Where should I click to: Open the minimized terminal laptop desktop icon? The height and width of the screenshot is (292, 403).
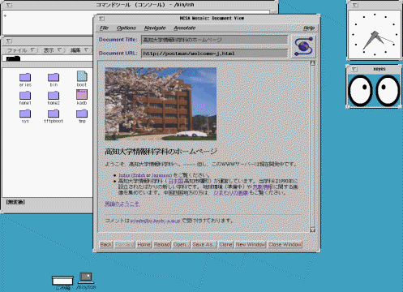pyautogui.click(x=86, y=278)
